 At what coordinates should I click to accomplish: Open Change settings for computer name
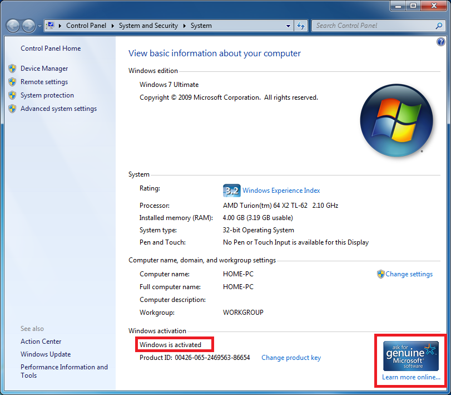click(x=409, y=274)
